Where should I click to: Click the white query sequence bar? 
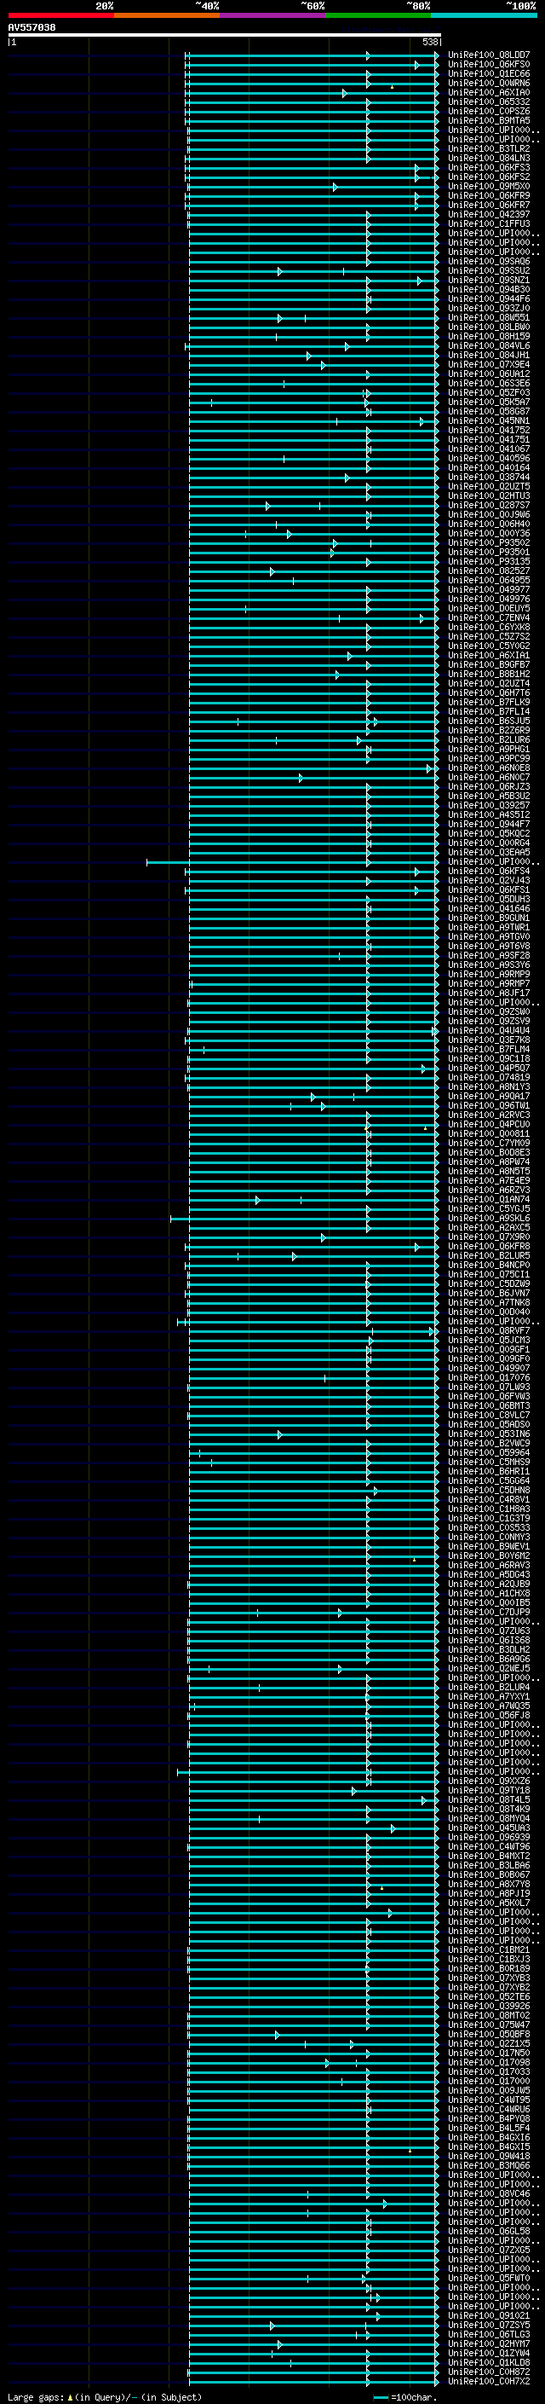224,34
